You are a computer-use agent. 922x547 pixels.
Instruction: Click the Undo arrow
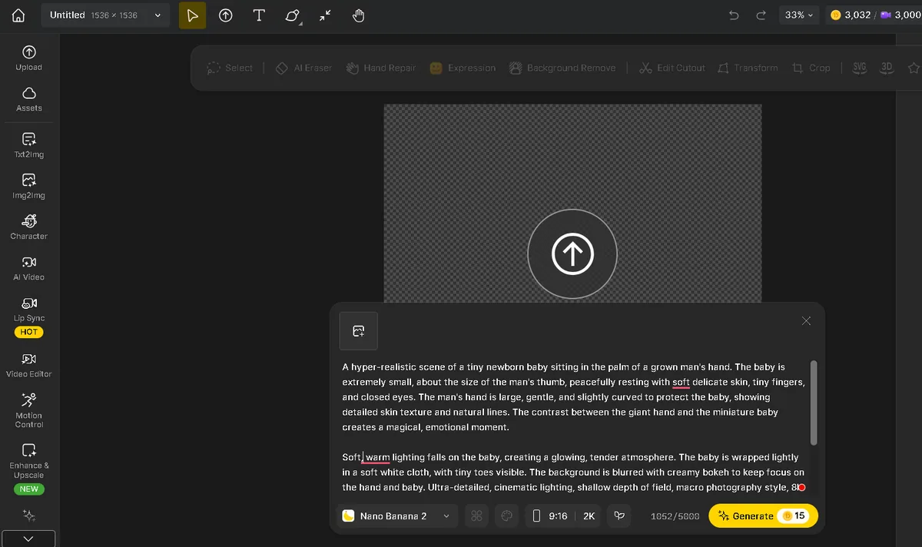734,15
